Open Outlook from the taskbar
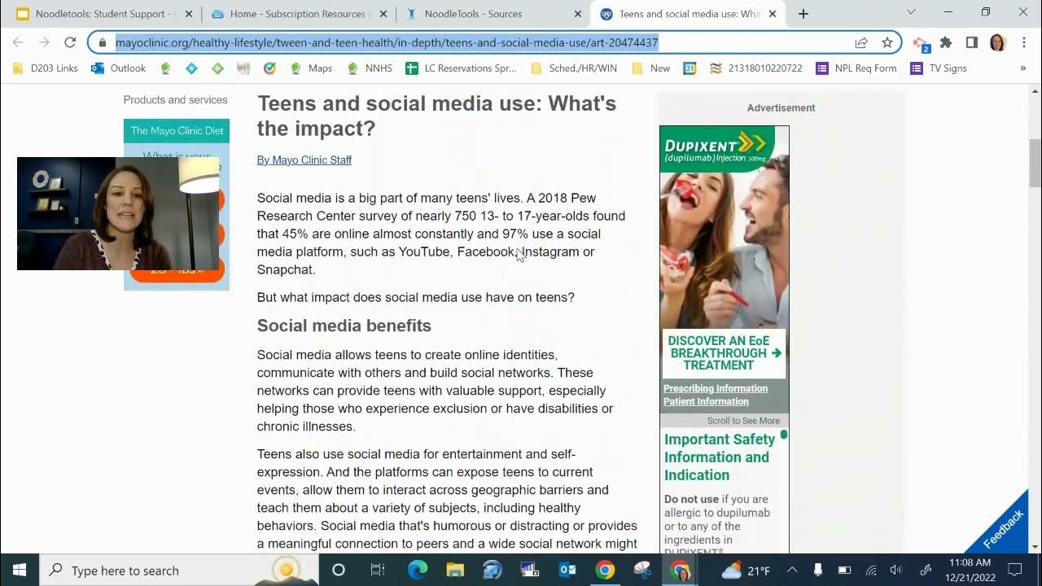Image resolution: width=1042 pixels, height=586 pixels. point(567,570)
